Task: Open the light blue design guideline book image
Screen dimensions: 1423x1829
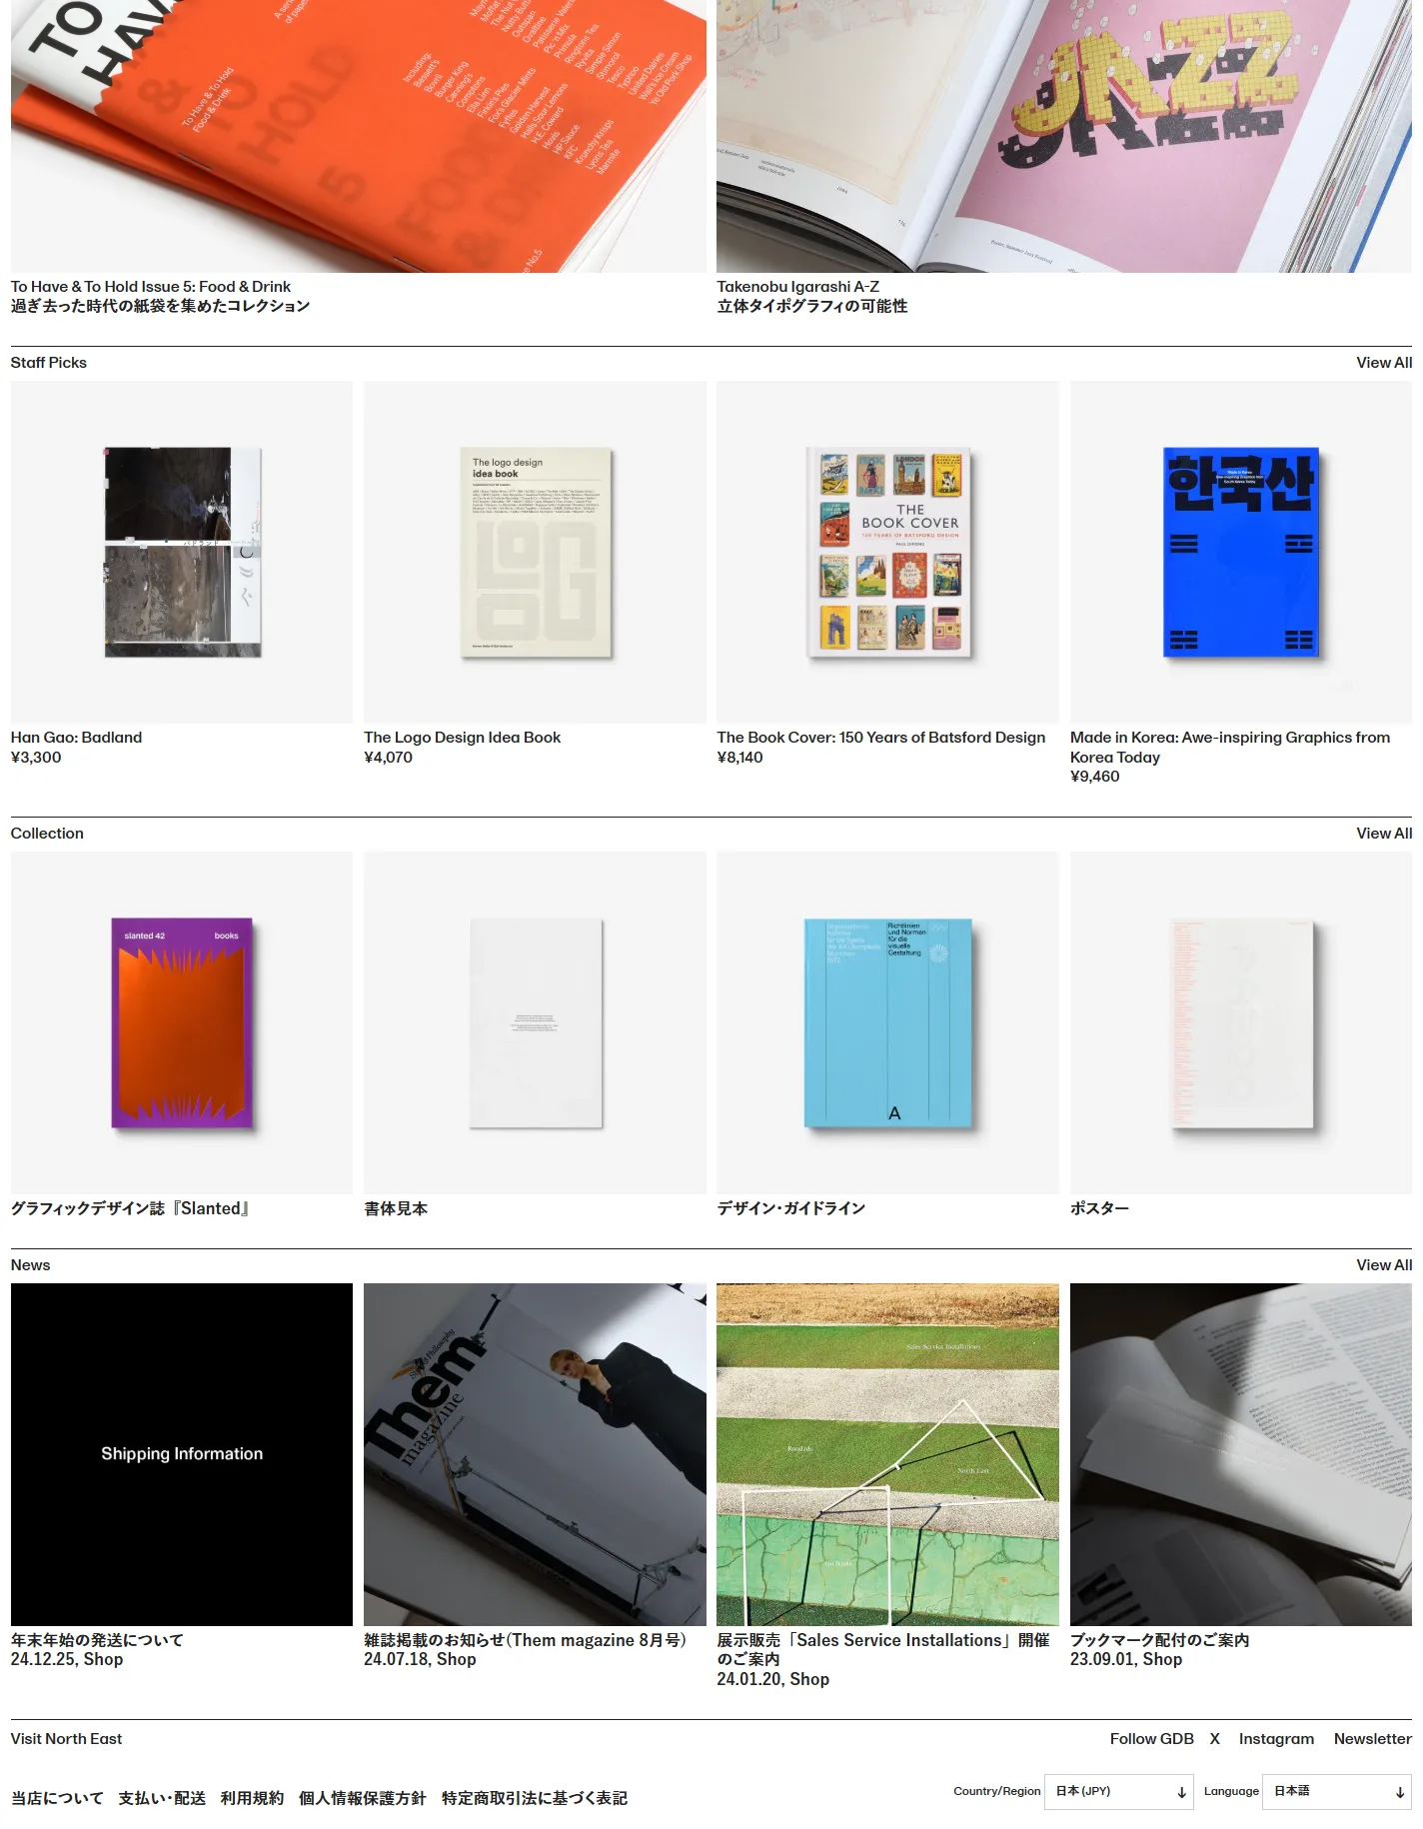Action: (x=887, y=1022)
